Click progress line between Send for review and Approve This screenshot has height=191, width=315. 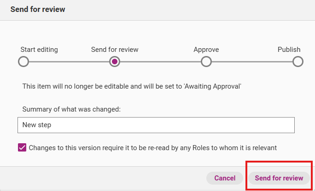tap(160, 62)
